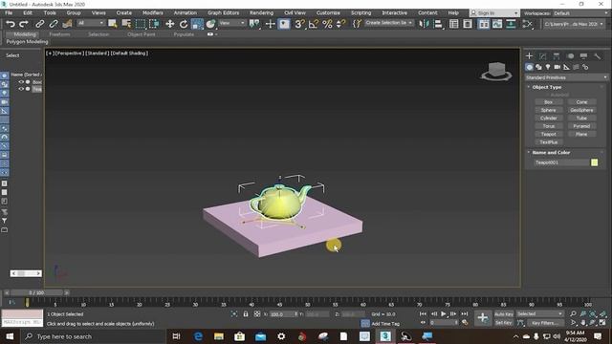Select the Rotate tool

pyautogui.click(x=184, y=24)
